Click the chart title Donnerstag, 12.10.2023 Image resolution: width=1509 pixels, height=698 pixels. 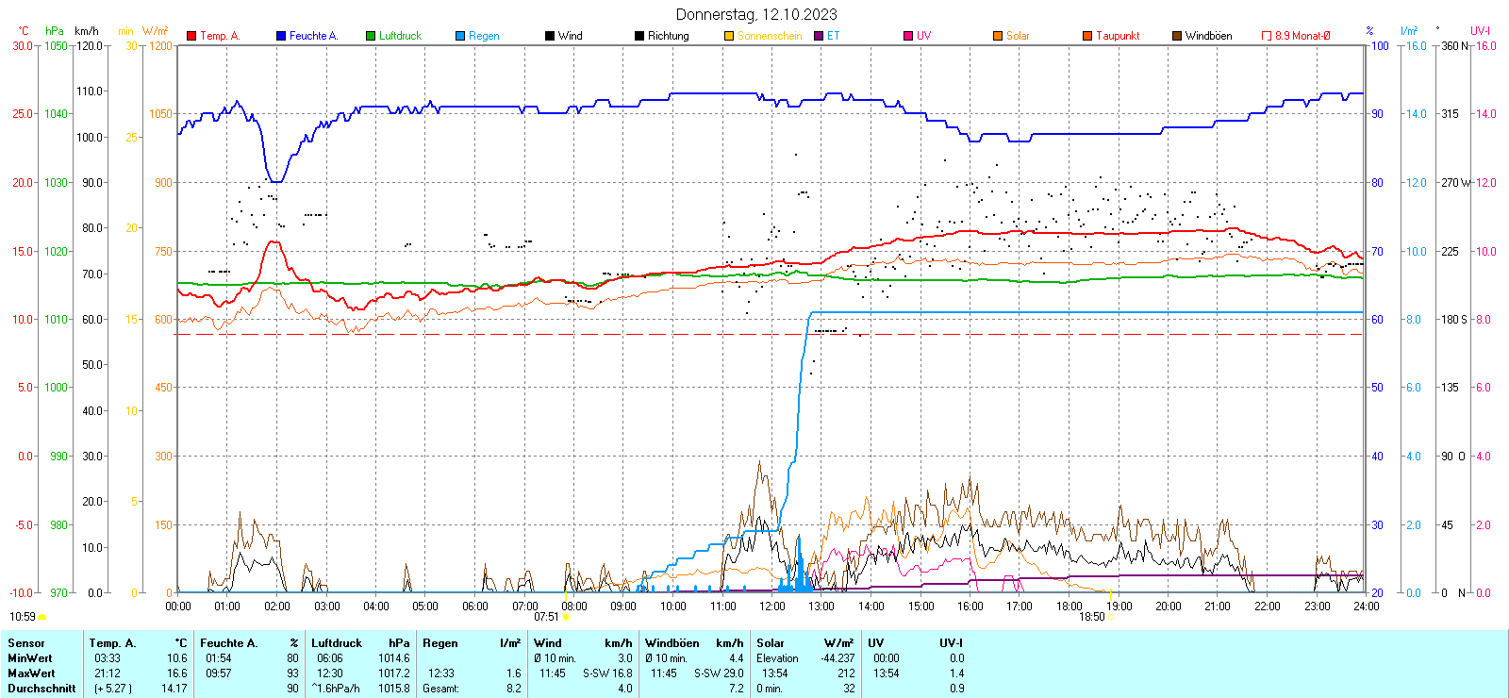click(756, 14)
